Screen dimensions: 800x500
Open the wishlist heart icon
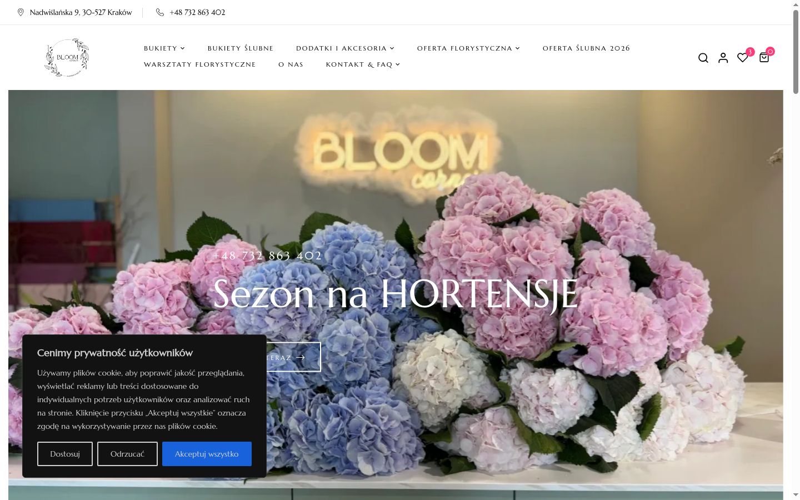tap(742, 58)
